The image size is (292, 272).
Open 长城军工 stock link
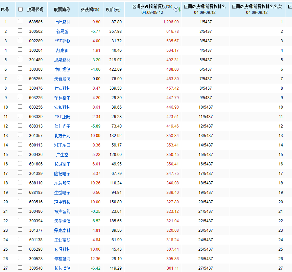63,164
